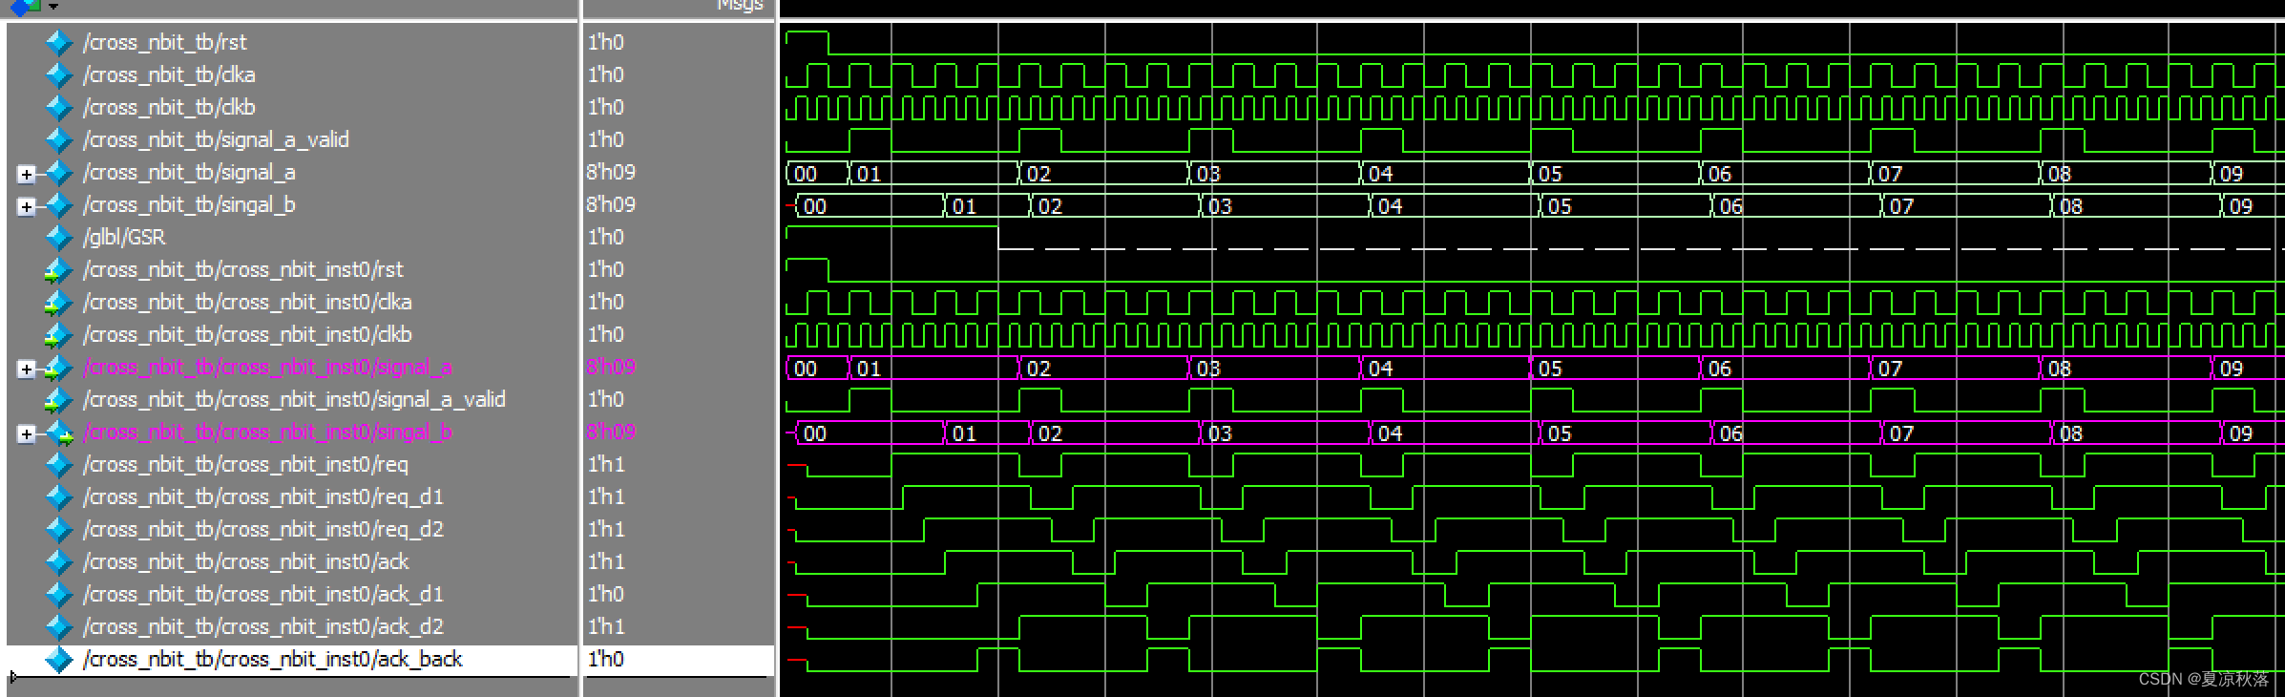Image resolution: width=2285 pixels, height=697 pixels.
Task: Select the /glbl/GSR signal name
Action: 124,237
